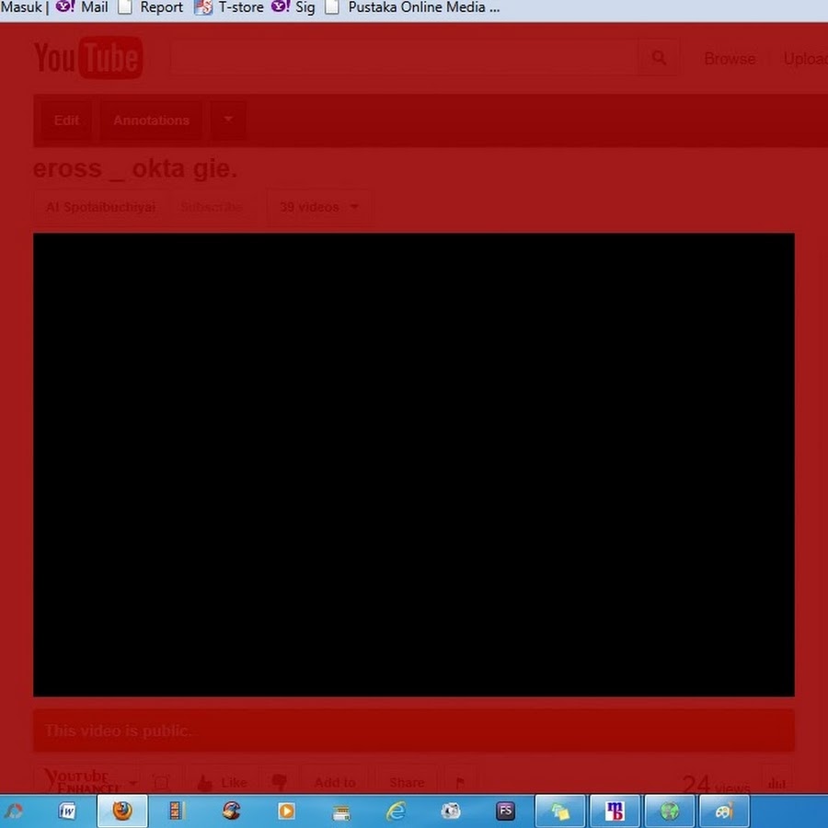Click the search magnifier button
The height and width of the screenshot is (828, 828).
click(659, 58)
